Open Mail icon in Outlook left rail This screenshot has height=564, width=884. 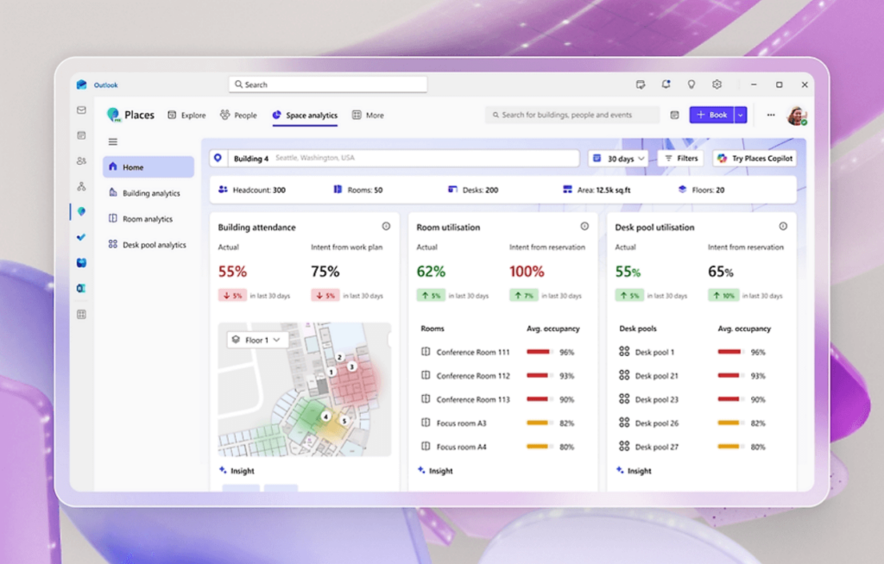click(x=82, y=110)
